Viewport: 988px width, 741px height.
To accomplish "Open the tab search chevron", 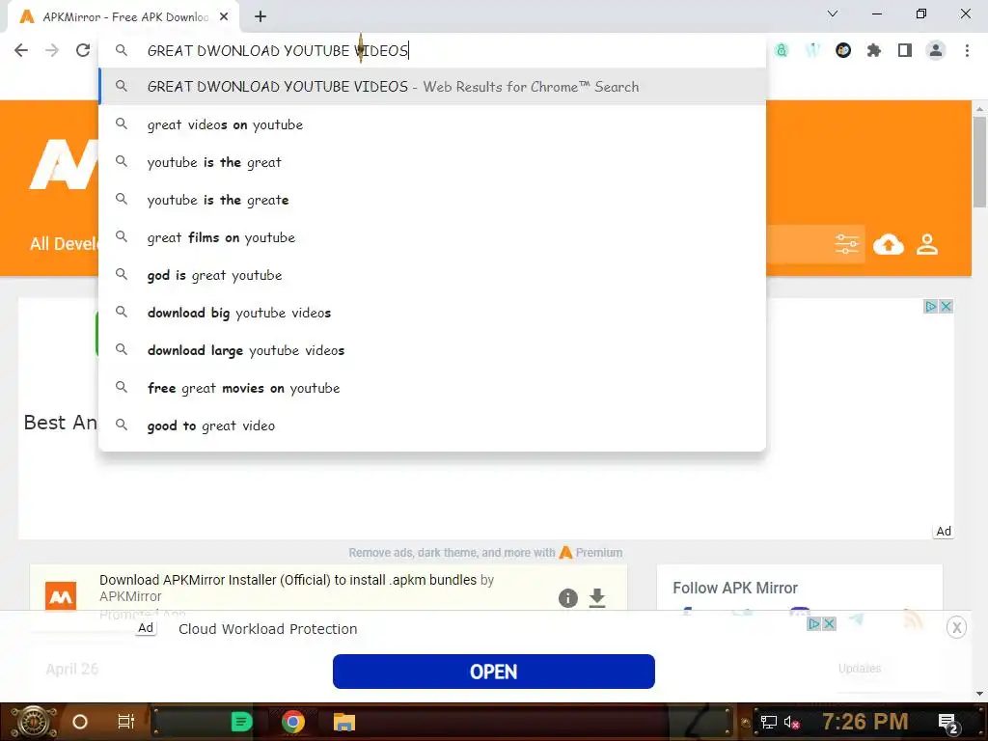I will 833,14.
